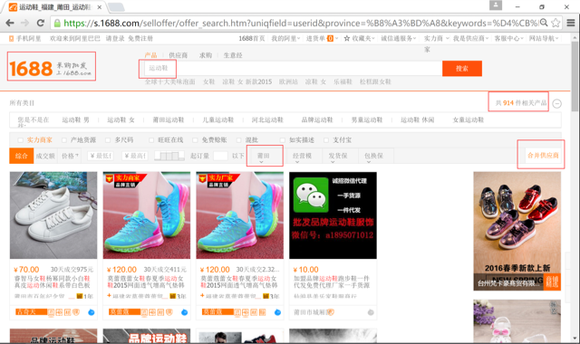Screen dimensions: 580x344
Task: Select the 成交额 sort tab
Action: point(45,156)
